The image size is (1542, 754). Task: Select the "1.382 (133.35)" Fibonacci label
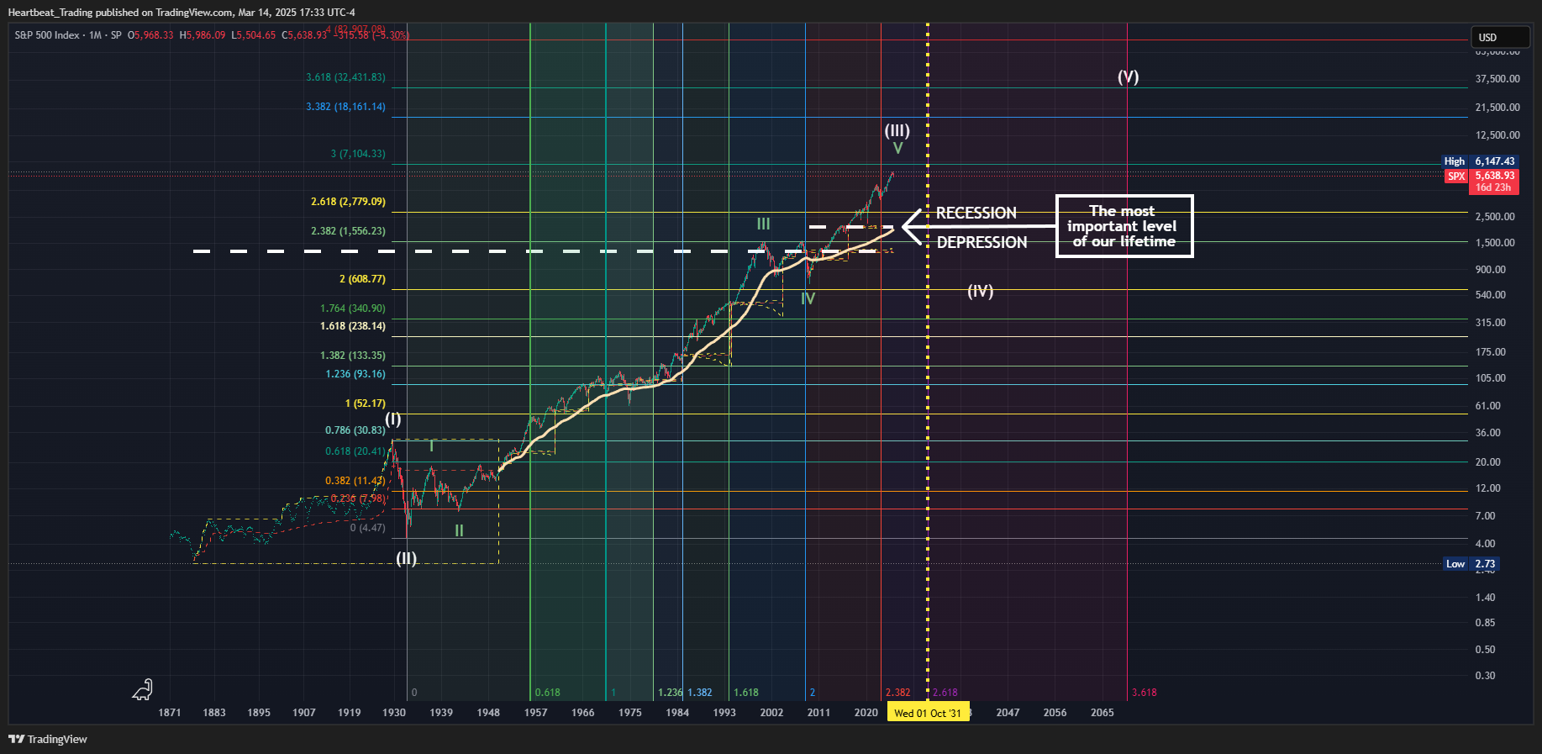pos(353,356)
